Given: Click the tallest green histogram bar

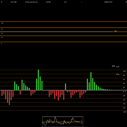Looking at the screenshot, I should click(x=38, y=80).
